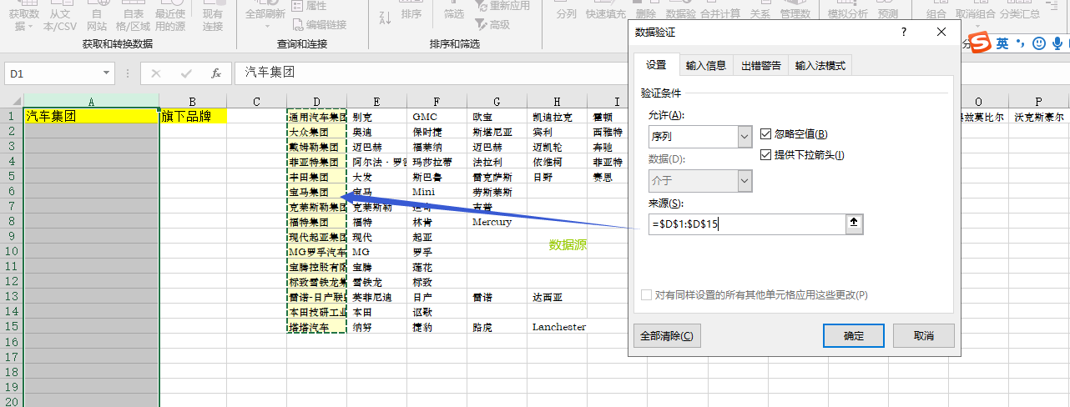Screen dimensions: 1070x407
Task: Click the 自网站 import button
Action: (x=97, y=17)
